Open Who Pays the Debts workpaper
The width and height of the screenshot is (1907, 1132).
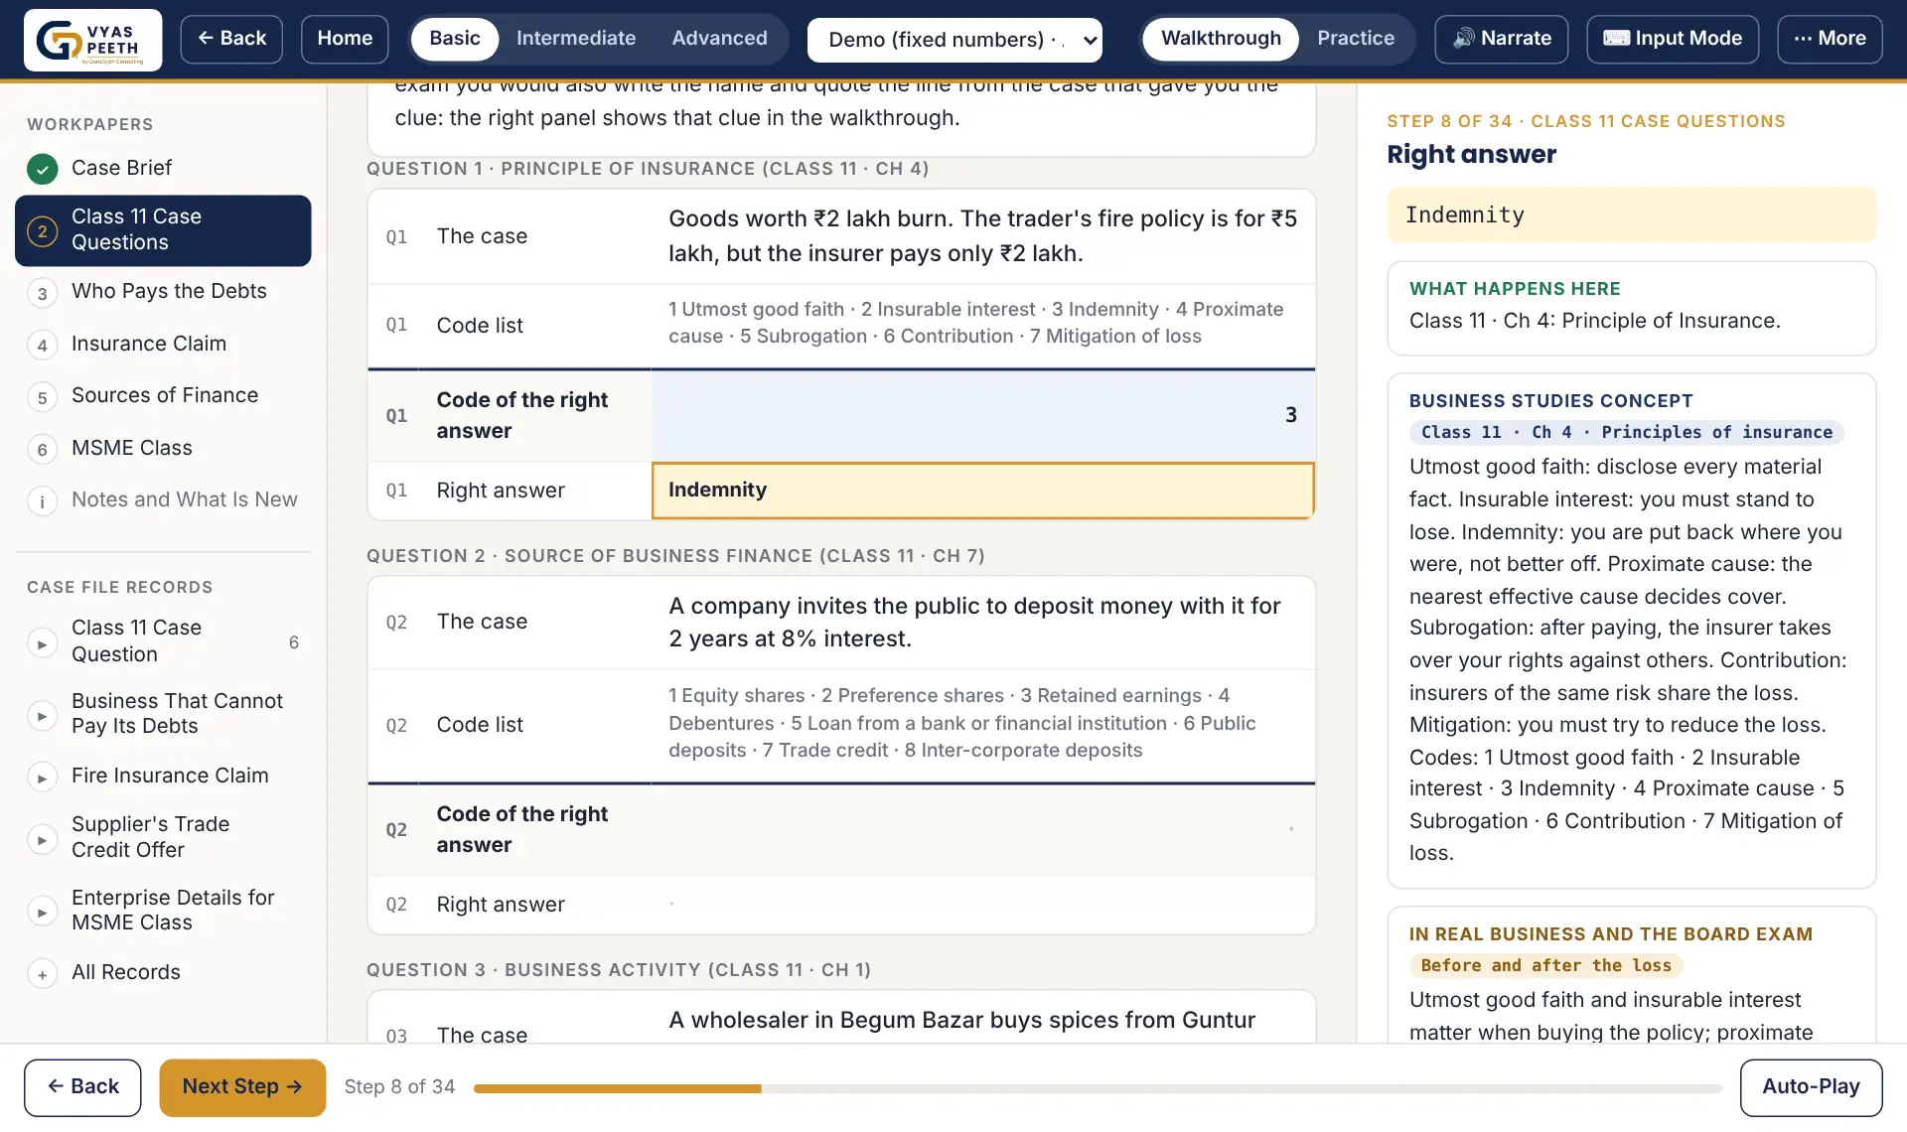[x=163, y=292]
